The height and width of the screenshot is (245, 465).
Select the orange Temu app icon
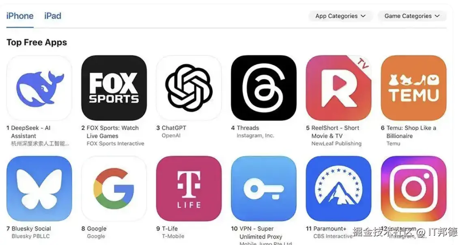click(413, 88)
